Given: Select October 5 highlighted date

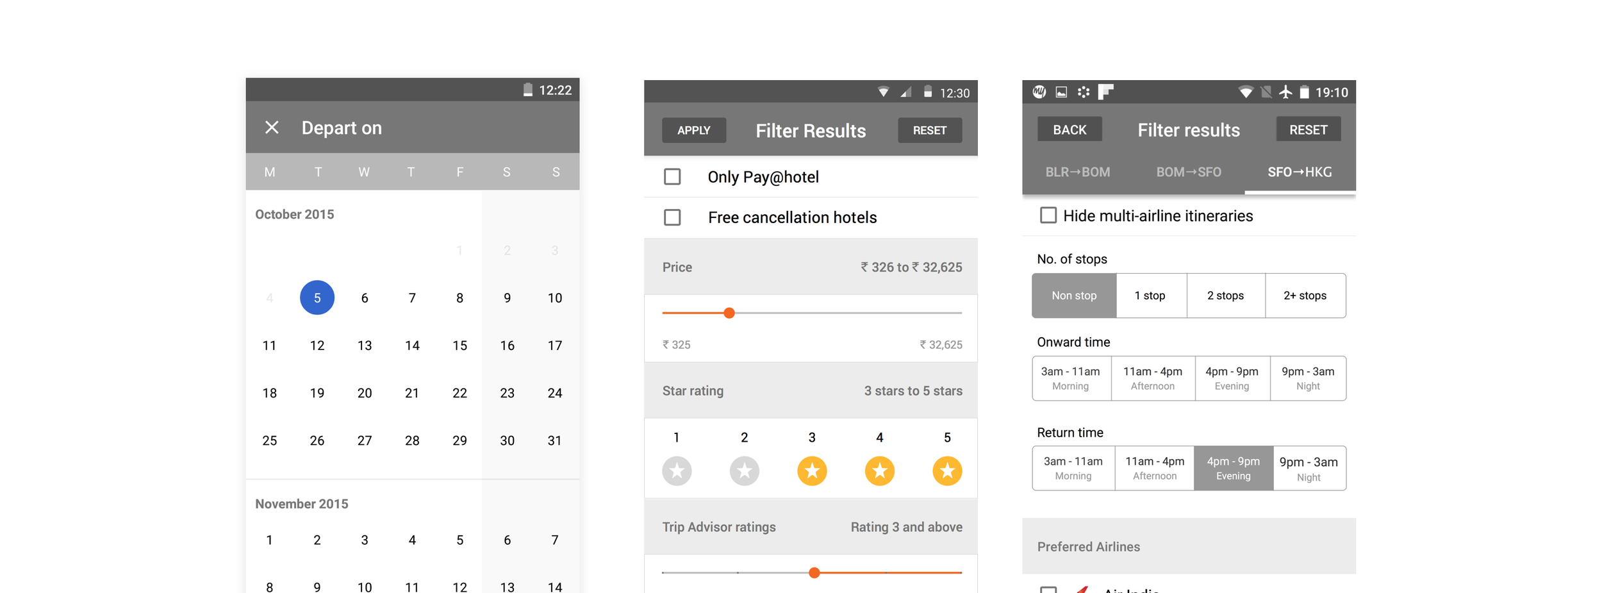Looking at the screenshot, I should coord(317,297).
